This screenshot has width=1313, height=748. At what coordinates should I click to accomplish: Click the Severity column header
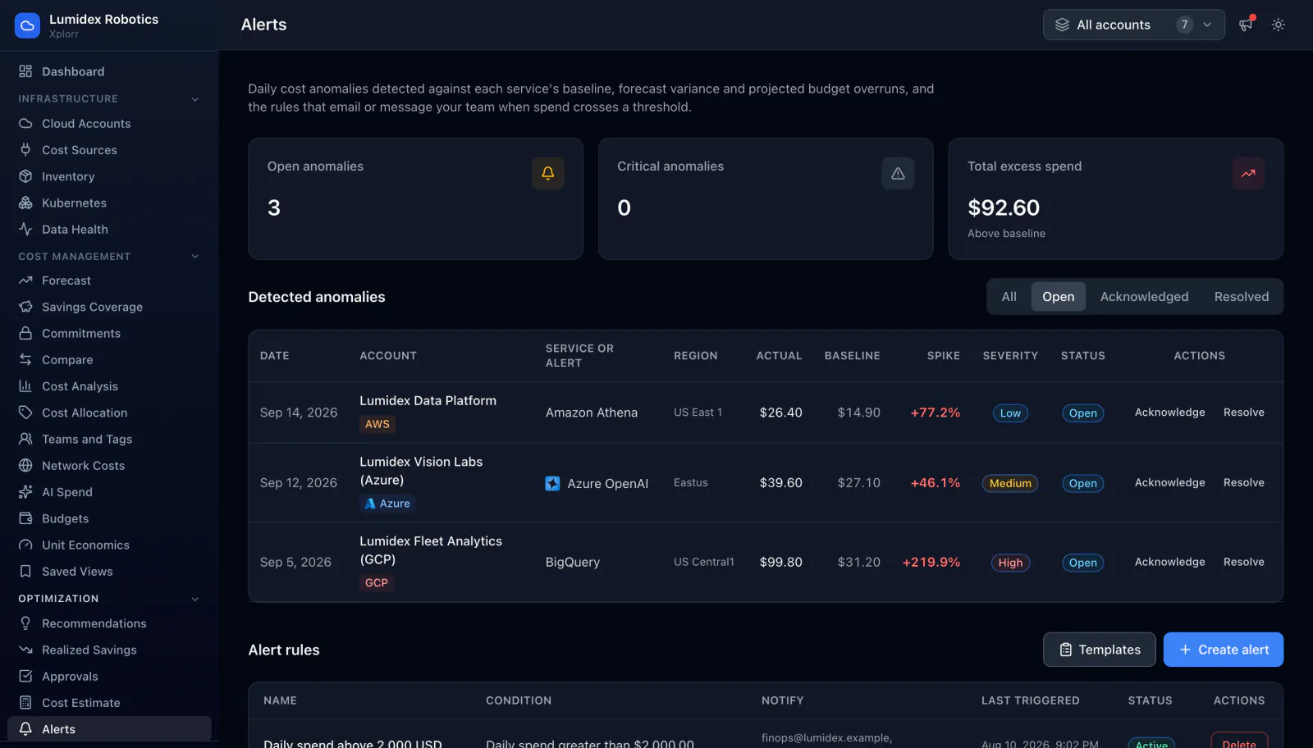click(x=1010, y=356)
